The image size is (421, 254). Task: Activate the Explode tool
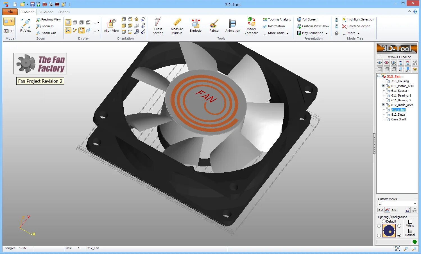click(x=196, y=26)
